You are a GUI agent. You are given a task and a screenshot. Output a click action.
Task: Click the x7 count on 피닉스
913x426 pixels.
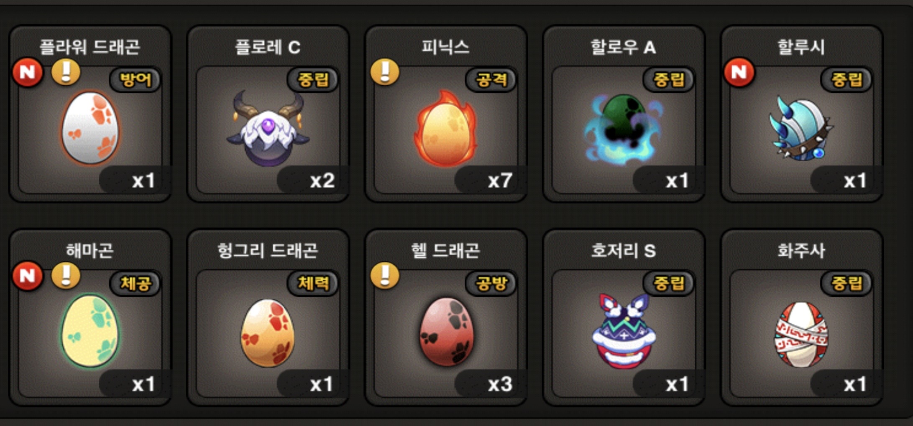[500, 180]
